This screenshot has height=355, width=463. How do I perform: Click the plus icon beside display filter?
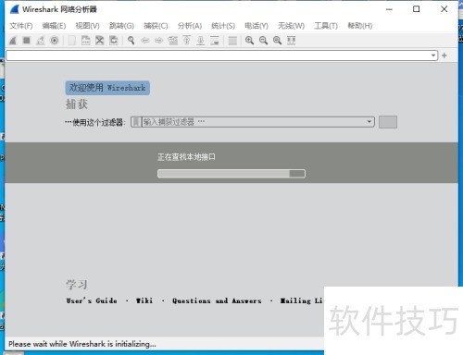click(x=444, y=55)
